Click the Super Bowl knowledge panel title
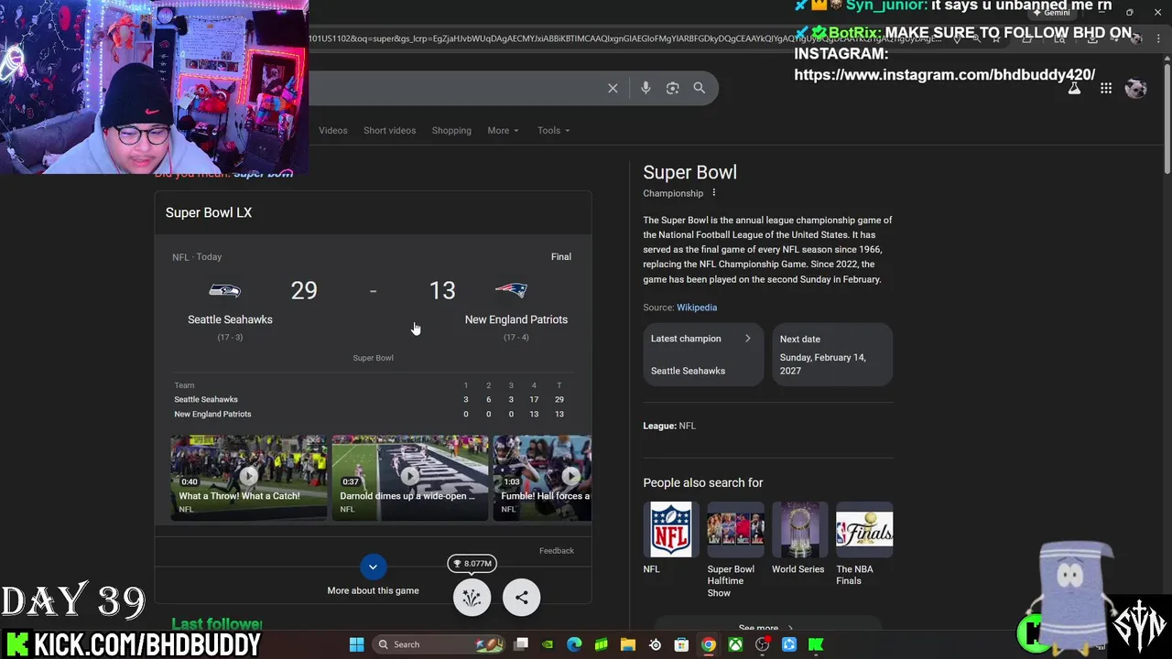 coord(689,172)
